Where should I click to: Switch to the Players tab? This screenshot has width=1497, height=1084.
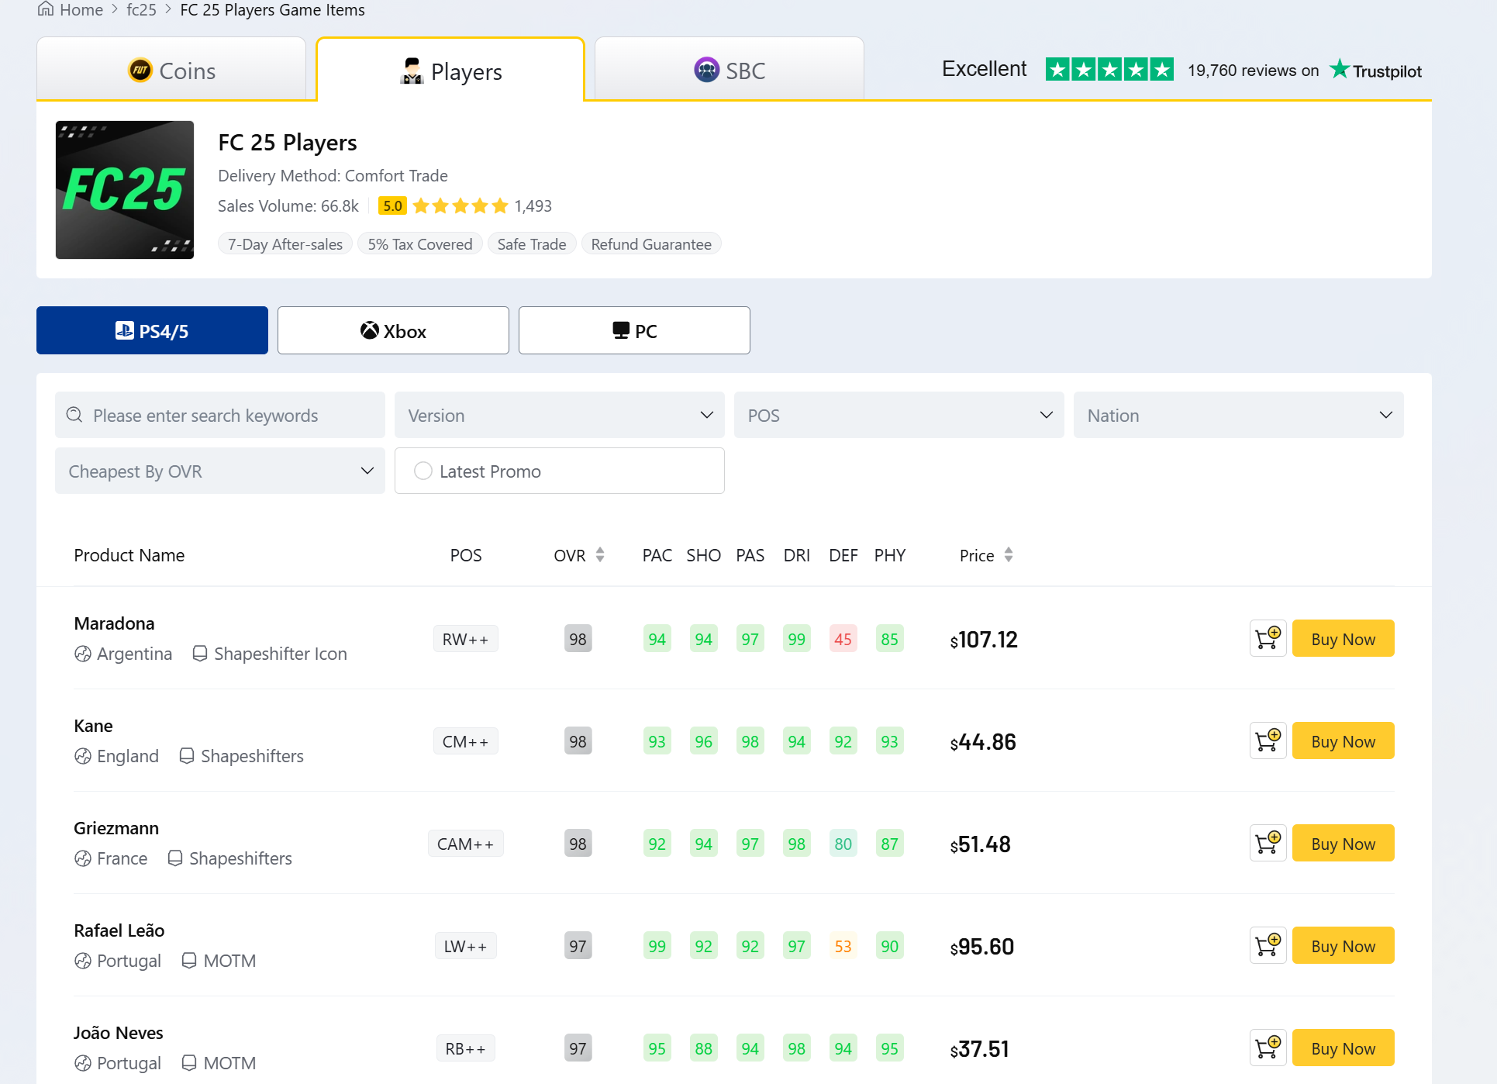[x=450, y=71]
